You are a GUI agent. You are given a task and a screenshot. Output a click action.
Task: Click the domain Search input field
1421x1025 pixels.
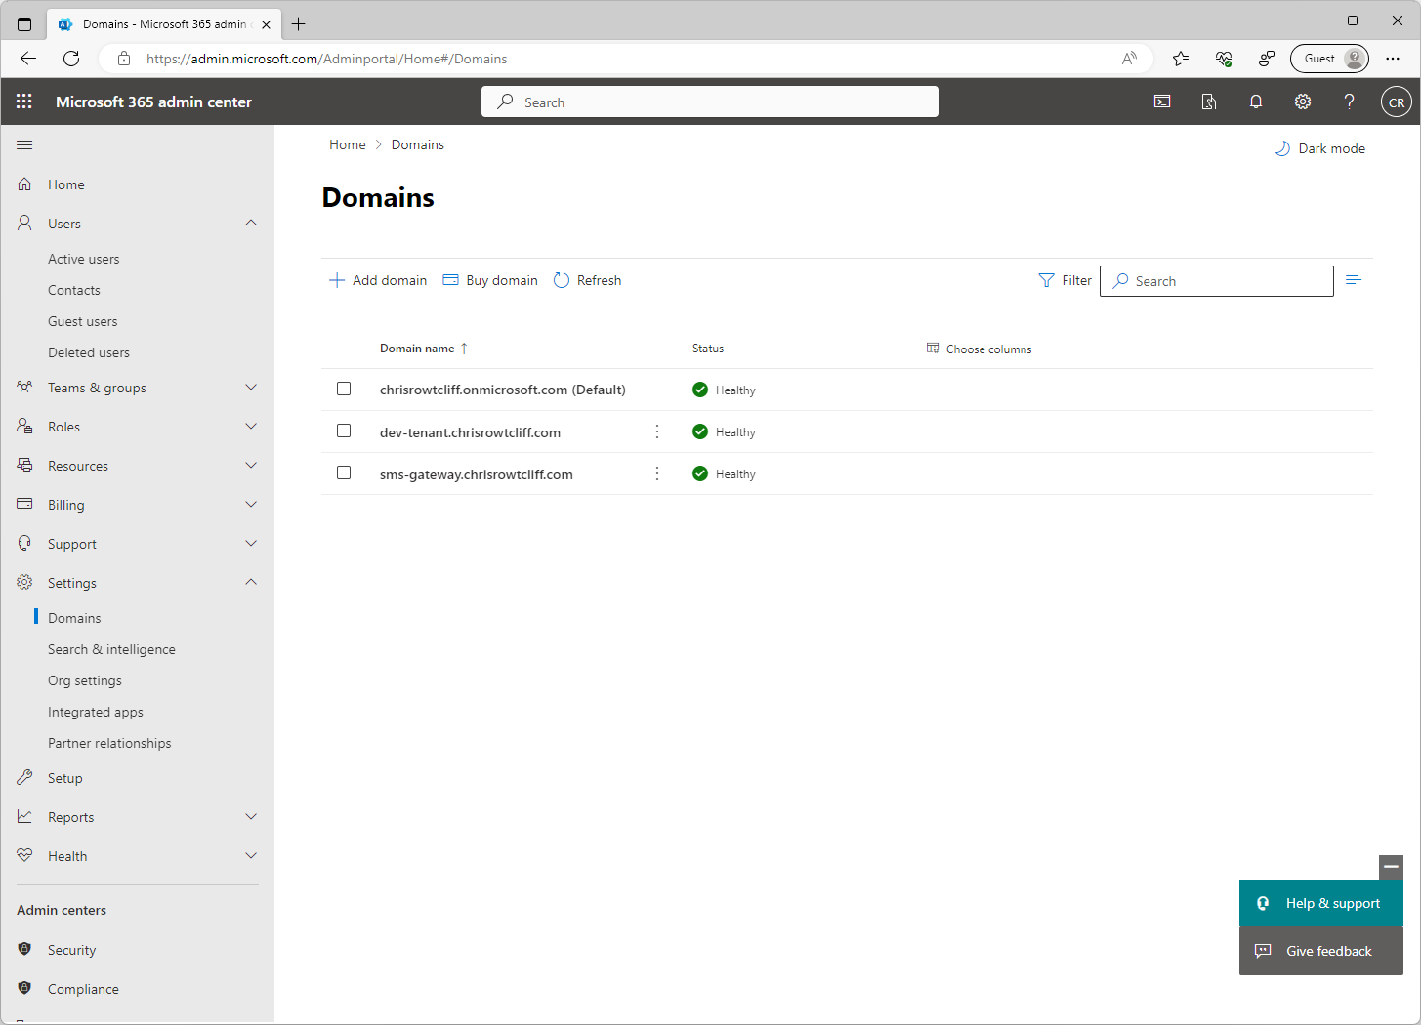coord(1216,280)
